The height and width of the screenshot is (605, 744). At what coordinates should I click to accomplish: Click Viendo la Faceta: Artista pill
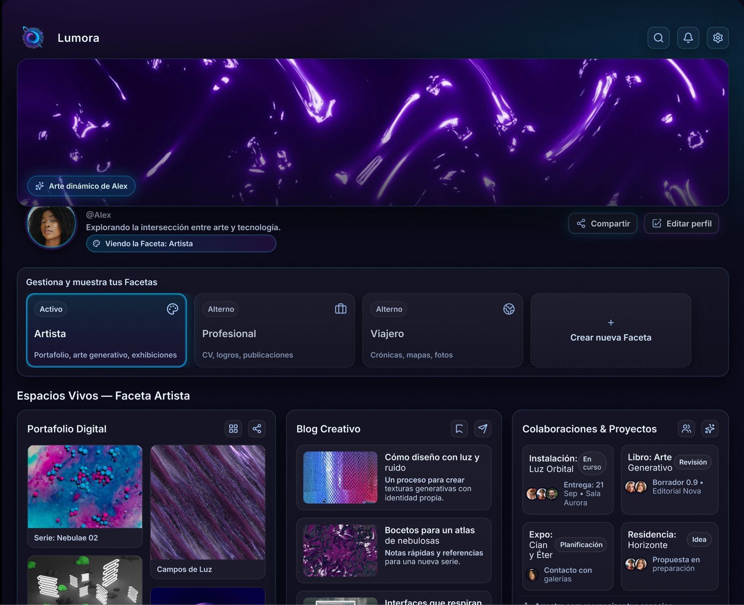(x=181, y=244)
